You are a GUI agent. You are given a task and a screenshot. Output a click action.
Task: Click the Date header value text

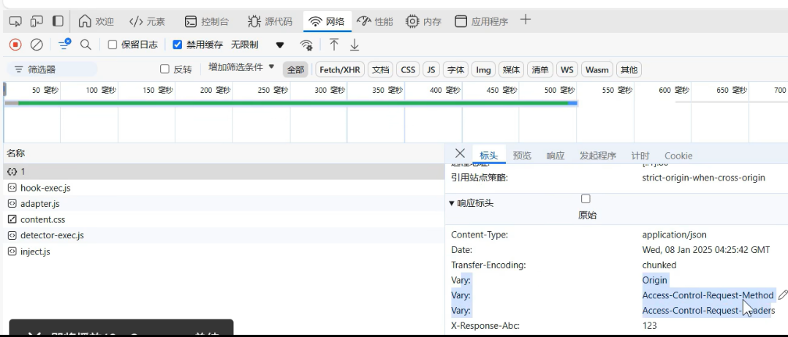pos(706,249)
